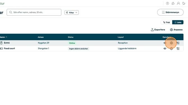The height and width of the screenshot is (105, 188).
Task: Click Exportera to export the list
Action: (x=158, y=30)
